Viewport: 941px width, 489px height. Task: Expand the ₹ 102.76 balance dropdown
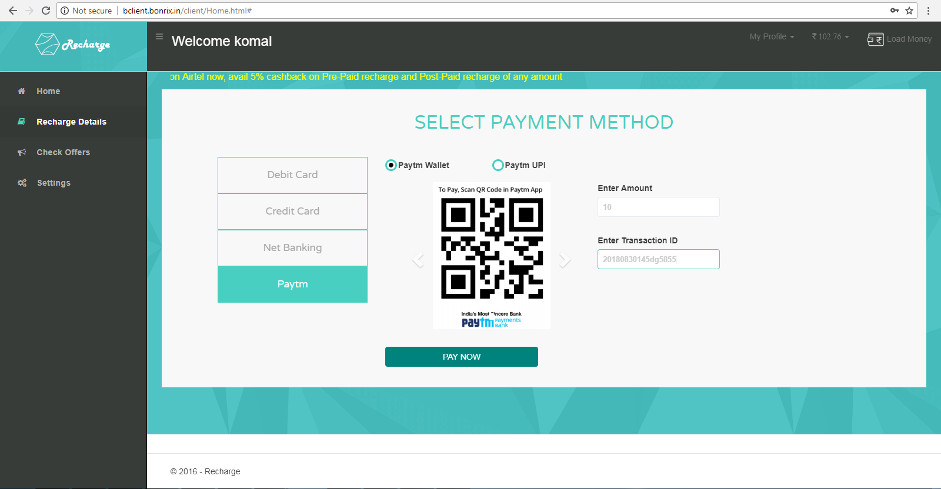point(830,36)
